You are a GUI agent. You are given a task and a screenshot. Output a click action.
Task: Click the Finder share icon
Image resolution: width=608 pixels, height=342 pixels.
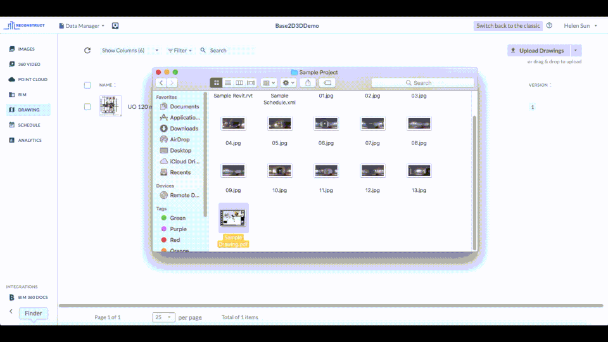(x=308, y=82)
